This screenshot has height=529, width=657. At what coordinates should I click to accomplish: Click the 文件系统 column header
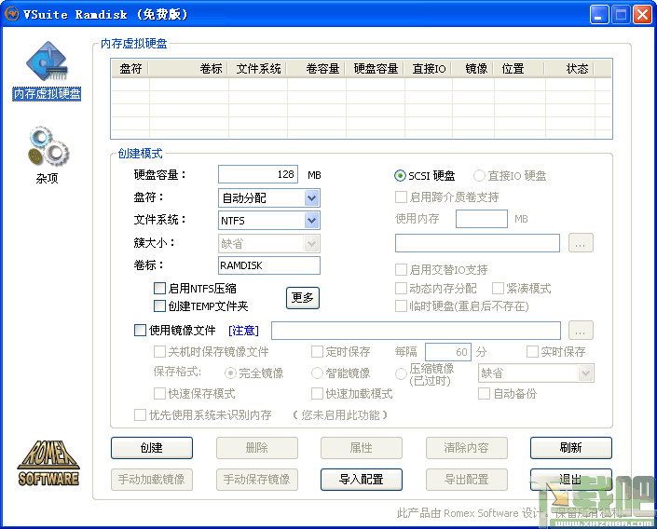[x=258, y=68]
